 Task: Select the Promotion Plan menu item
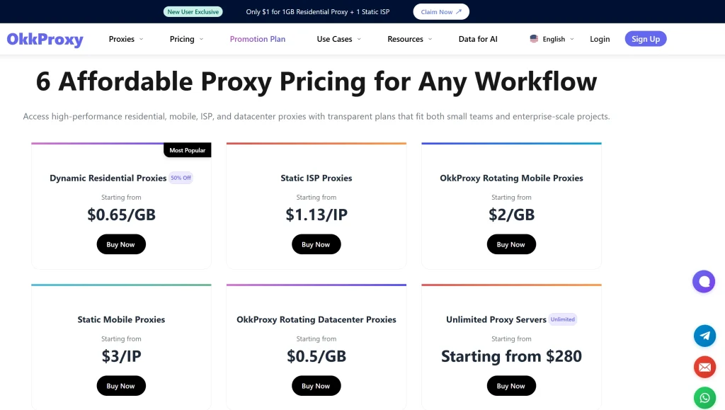click(257, 39)
